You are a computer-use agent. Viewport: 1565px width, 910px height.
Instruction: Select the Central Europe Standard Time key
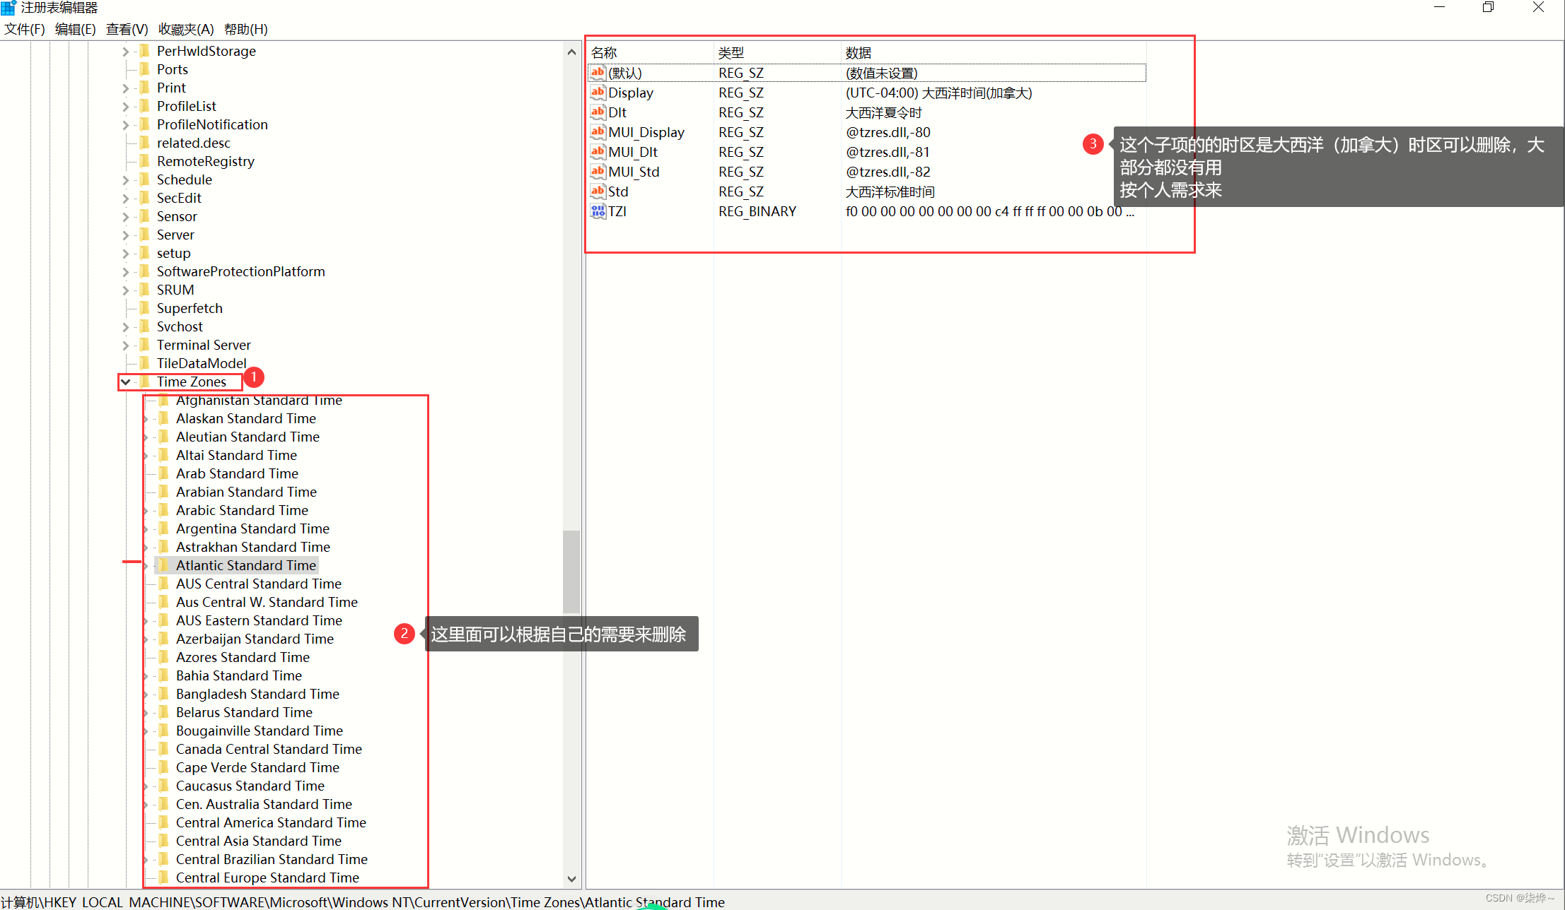point(267,877)
